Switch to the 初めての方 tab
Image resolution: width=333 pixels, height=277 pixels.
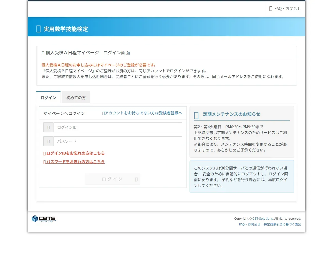pyautogui.click(x=76, y=98)
